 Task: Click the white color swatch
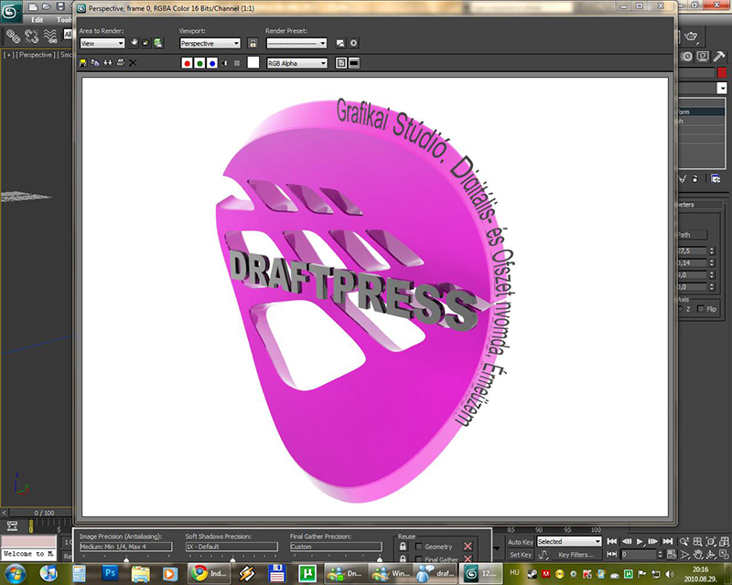coord(253,63)
